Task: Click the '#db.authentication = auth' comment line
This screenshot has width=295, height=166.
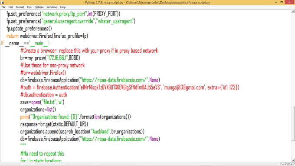Action: 43,95
